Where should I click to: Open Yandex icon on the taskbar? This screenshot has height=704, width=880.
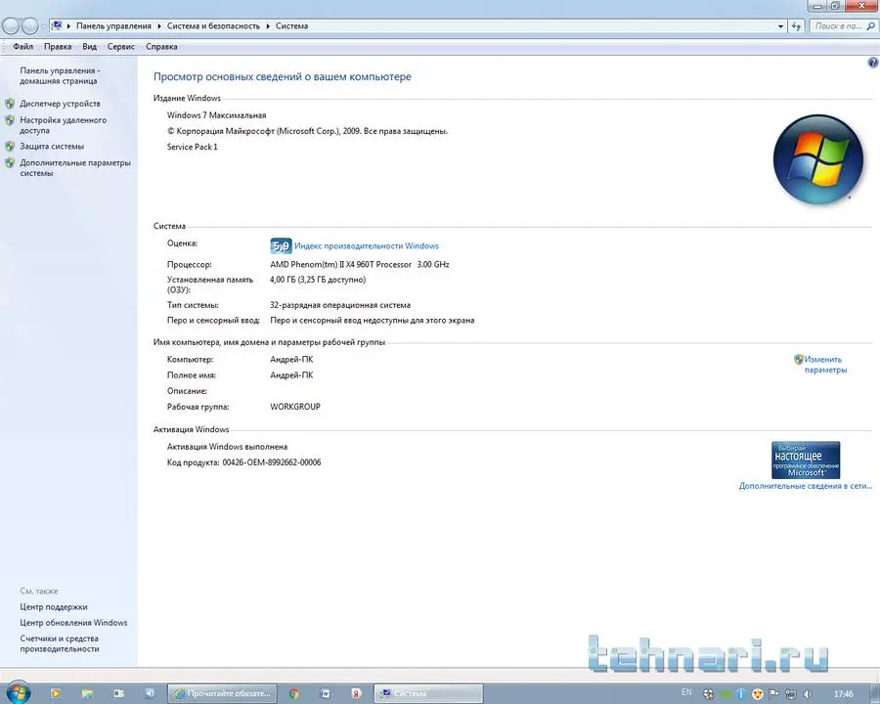pyautogui.click(x=356, y=693)
